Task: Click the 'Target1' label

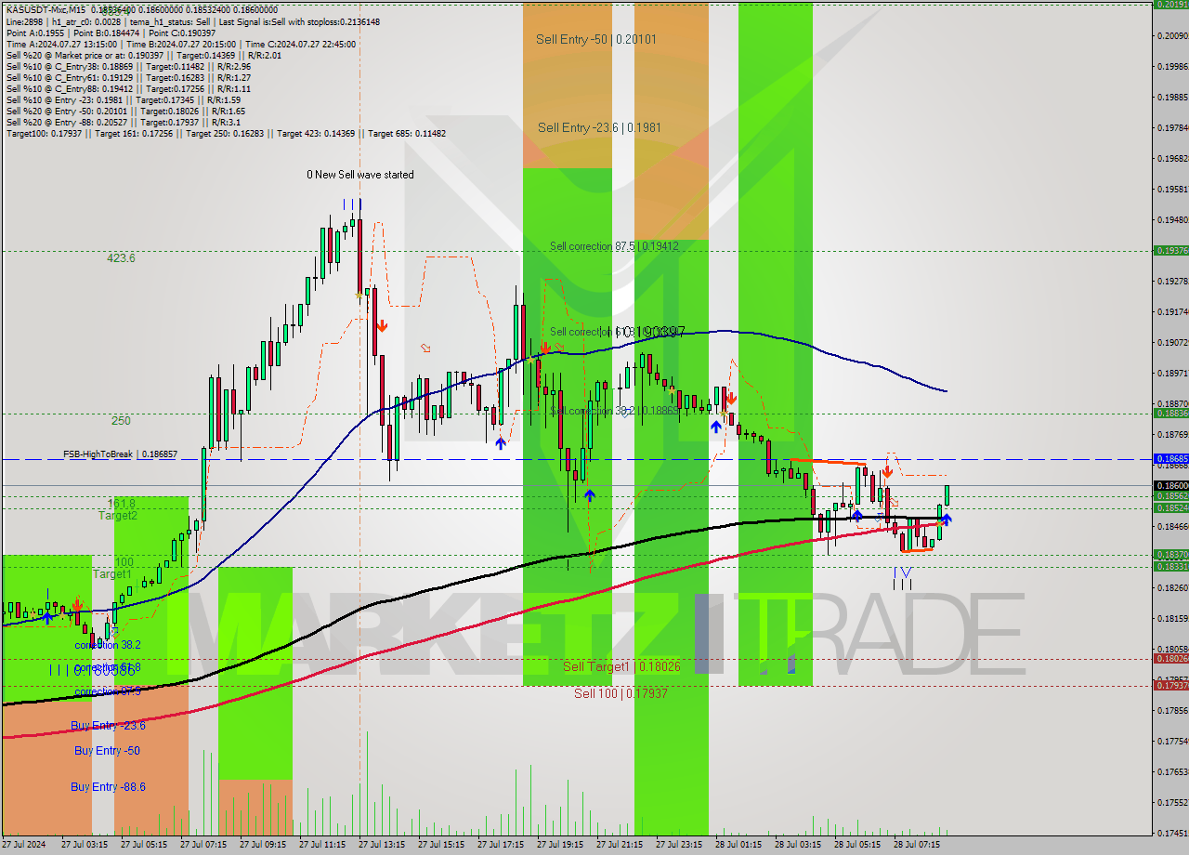Action: pyautogui.click(x=112, y=574)
